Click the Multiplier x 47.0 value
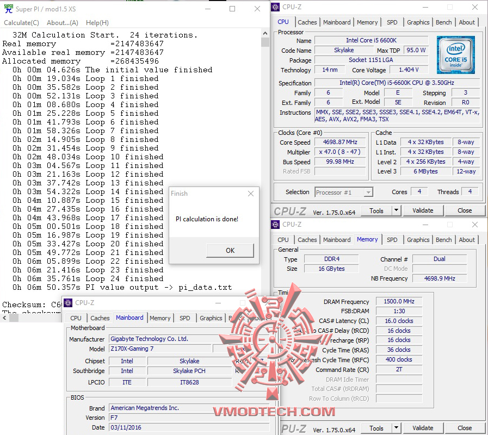This screenshot has height=435, width=488. 340,152
